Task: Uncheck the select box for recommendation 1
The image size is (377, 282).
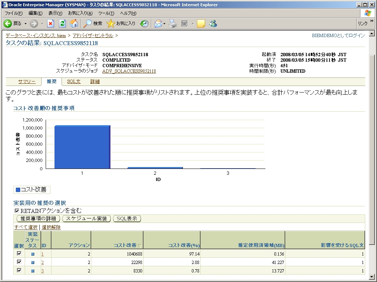Action: [x=19, y=253]
